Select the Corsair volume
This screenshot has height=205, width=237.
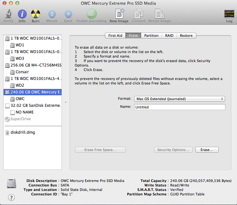point(32,72)
